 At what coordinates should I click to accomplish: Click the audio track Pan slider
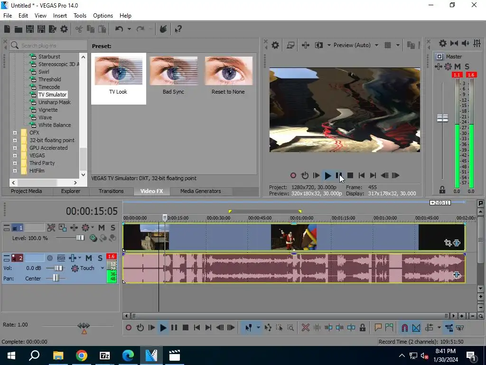click(x=56, y=278)
